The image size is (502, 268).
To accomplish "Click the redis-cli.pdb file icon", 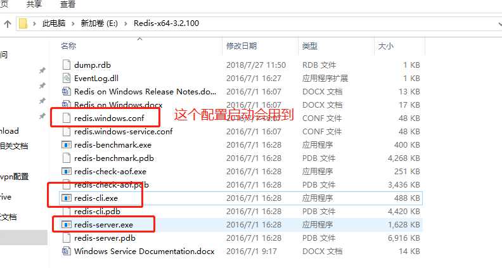I will pyautogui.click(x=67, y=212).
